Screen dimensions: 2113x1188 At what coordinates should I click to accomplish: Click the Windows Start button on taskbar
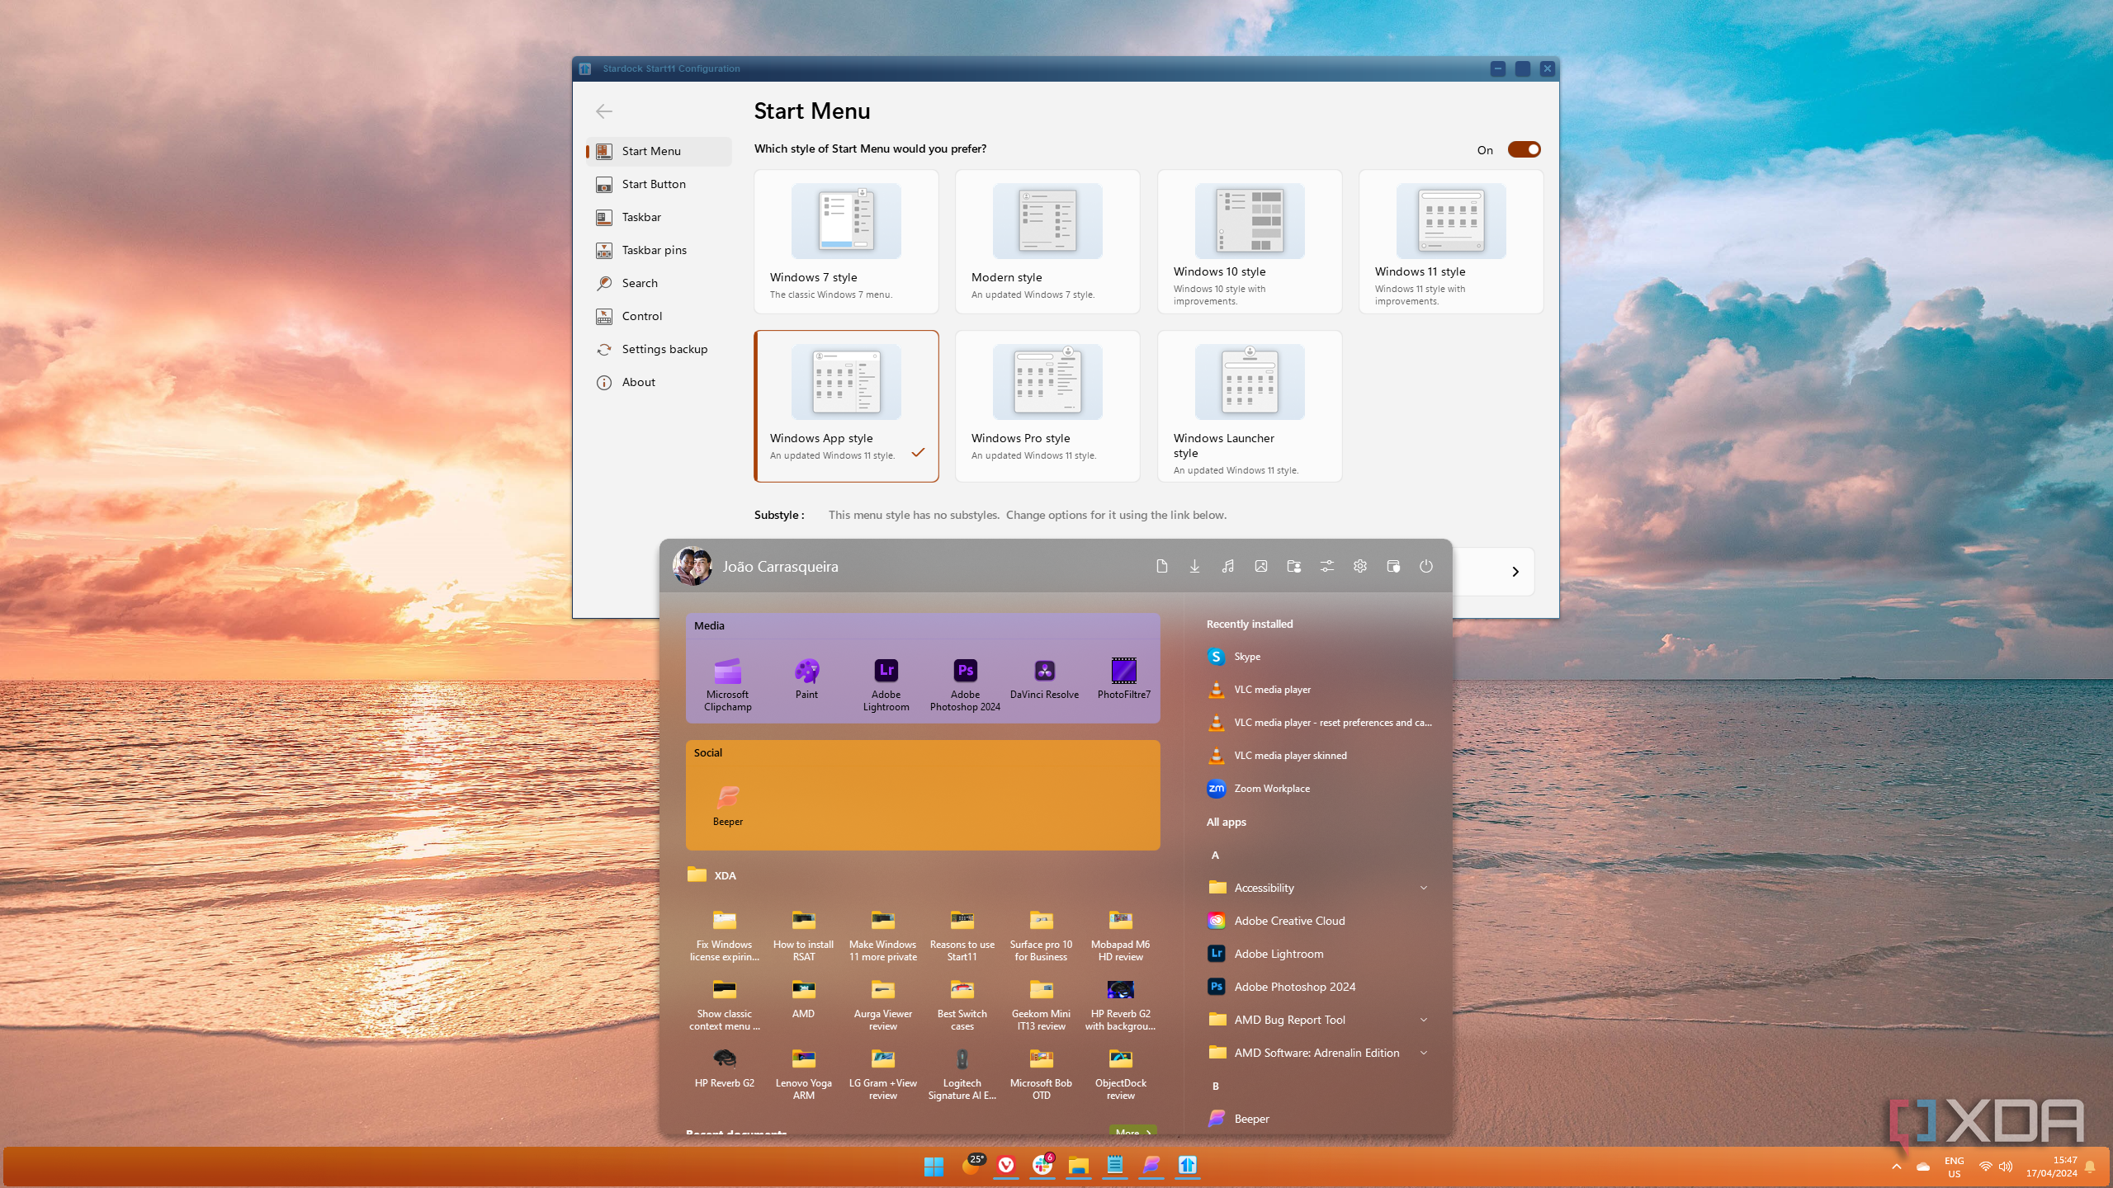(934, 1166)
